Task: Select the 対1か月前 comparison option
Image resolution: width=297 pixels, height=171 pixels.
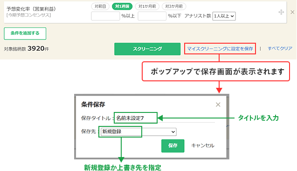Action: click(x=147, y=7)
